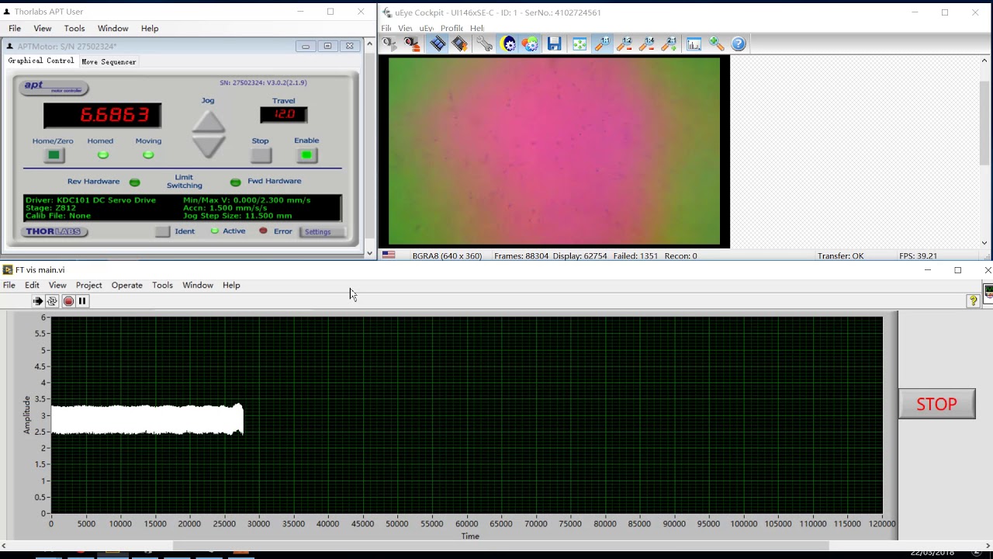Switch to the Move Sequencer tab
The height and width of the screenshot is (559, 993).
tap(109, 61)
